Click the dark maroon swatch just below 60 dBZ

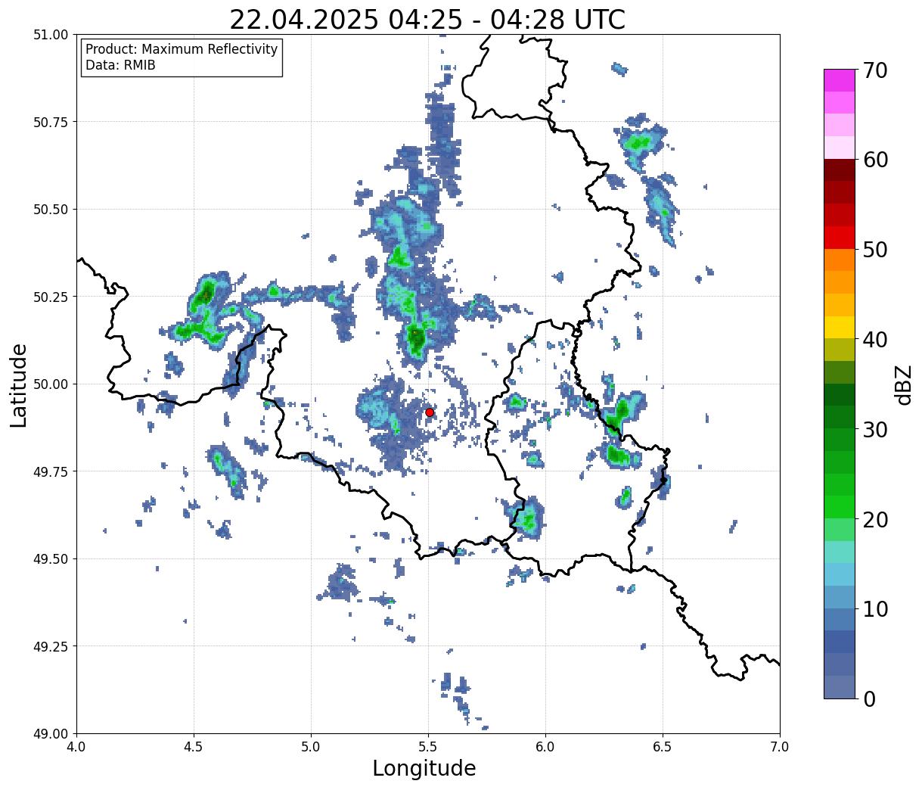click(840, 170)
